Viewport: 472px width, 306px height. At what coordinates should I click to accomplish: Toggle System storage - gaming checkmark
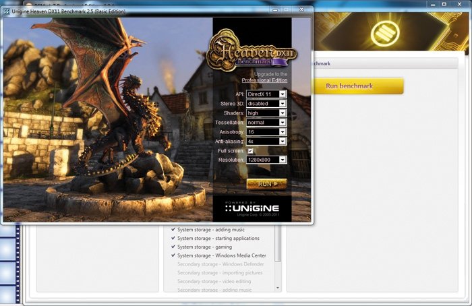[x=173, y=247]
